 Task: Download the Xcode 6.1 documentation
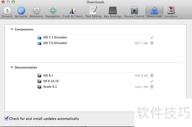pos(152,87)
